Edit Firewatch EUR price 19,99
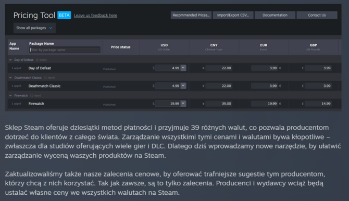 click(x=265, y=104)
